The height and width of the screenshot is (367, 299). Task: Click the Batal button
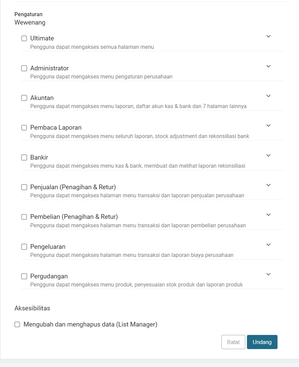pos(233,342)
